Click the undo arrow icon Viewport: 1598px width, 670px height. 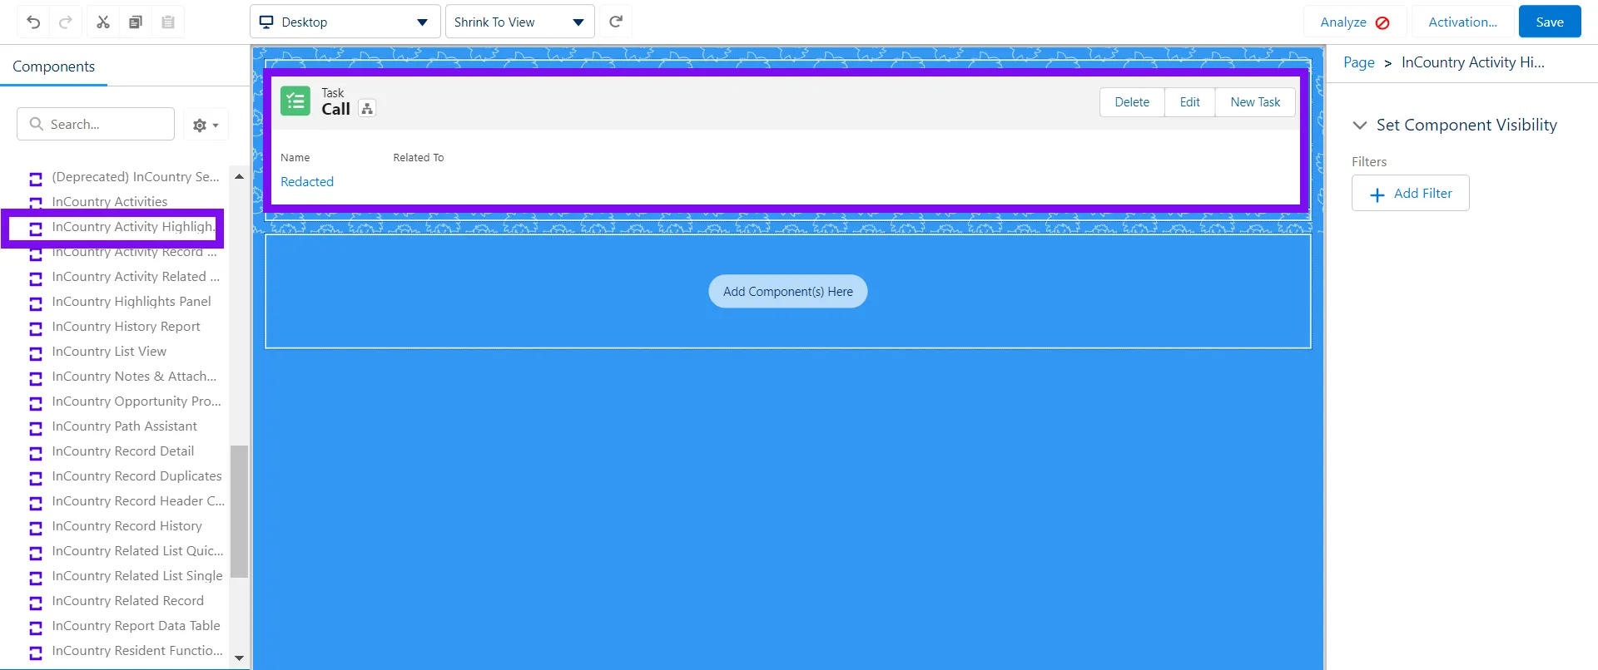pos(33,22)
